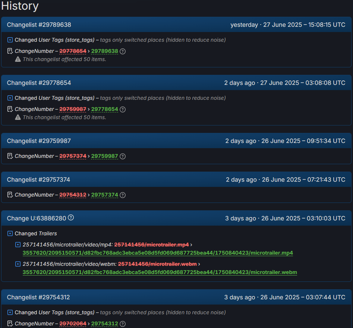The image size is (353, 328).
Task: Click the timestamp 26 June 2025 – 03:10:03 UTC
Action: pos(303,218)
